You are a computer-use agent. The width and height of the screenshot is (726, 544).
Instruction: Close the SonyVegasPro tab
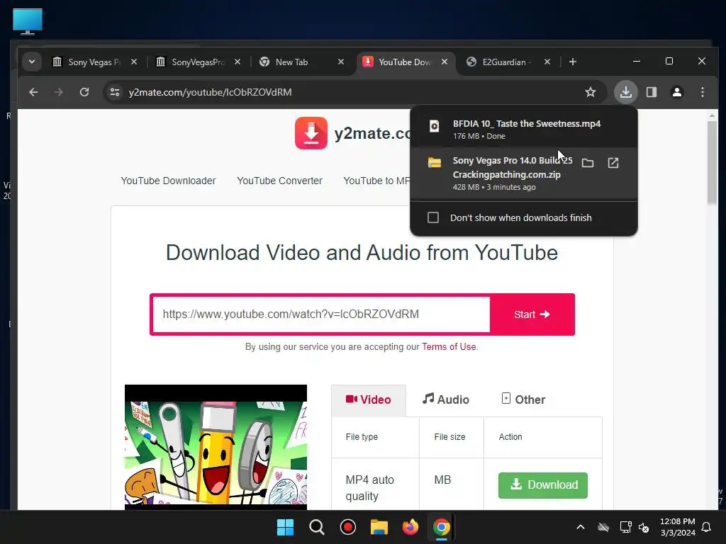point(237,62)
